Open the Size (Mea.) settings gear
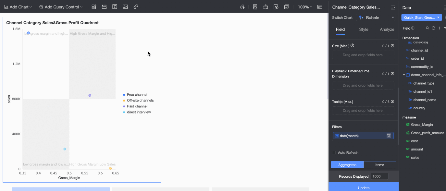446x191 pixels. [392, 46]
